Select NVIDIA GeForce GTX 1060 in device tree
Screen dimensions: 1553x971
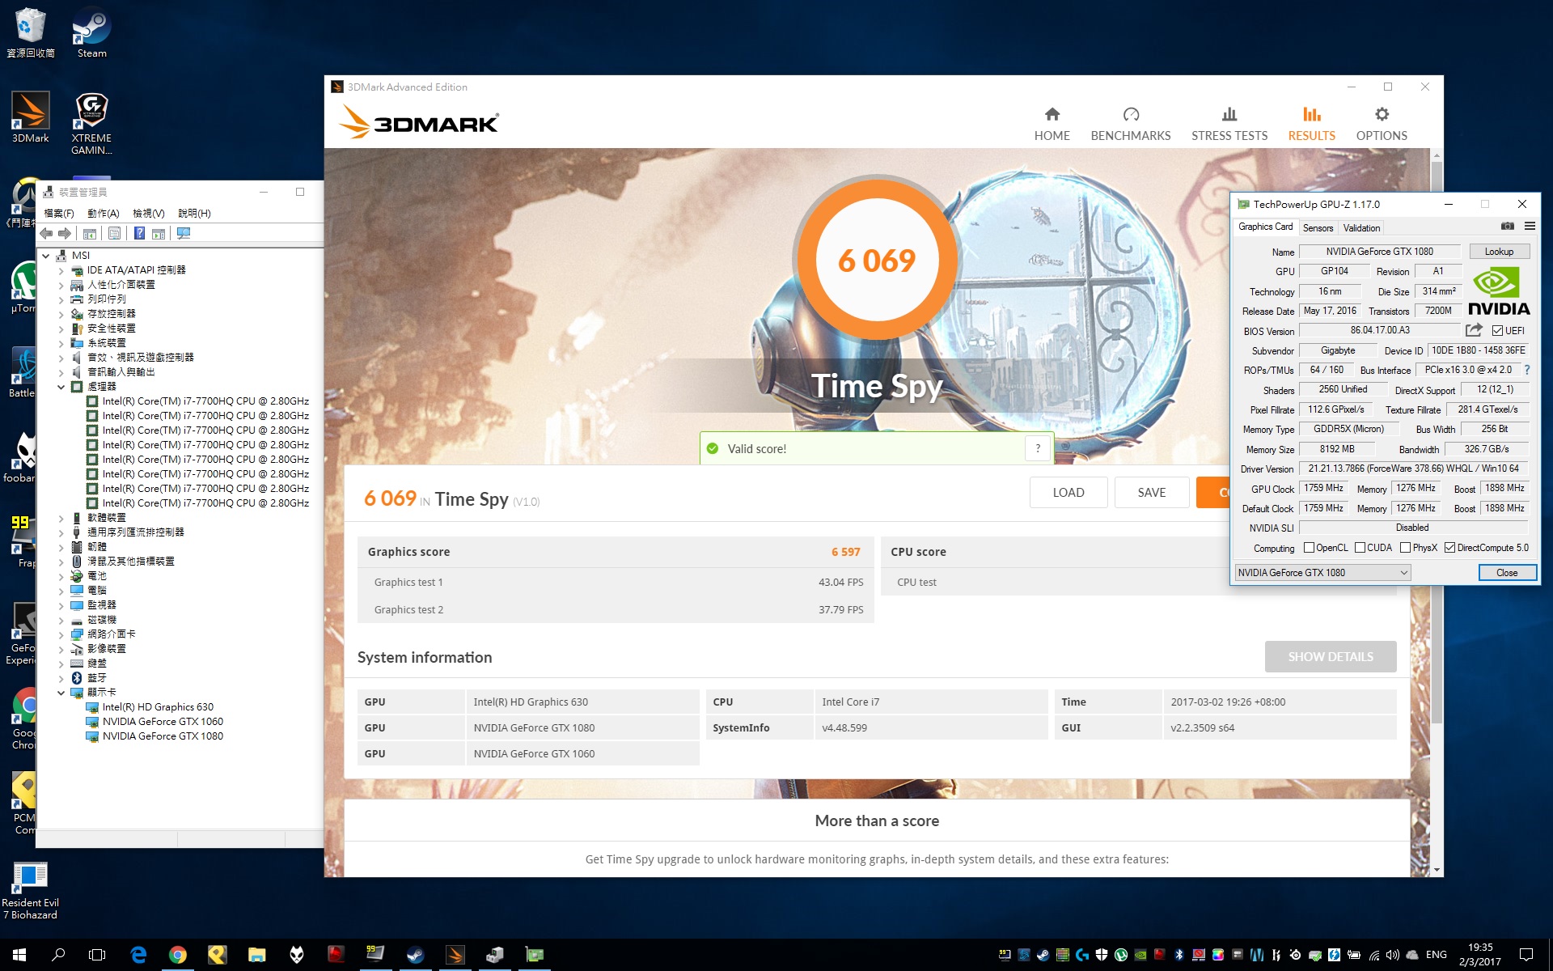click(x=163, y=722)
